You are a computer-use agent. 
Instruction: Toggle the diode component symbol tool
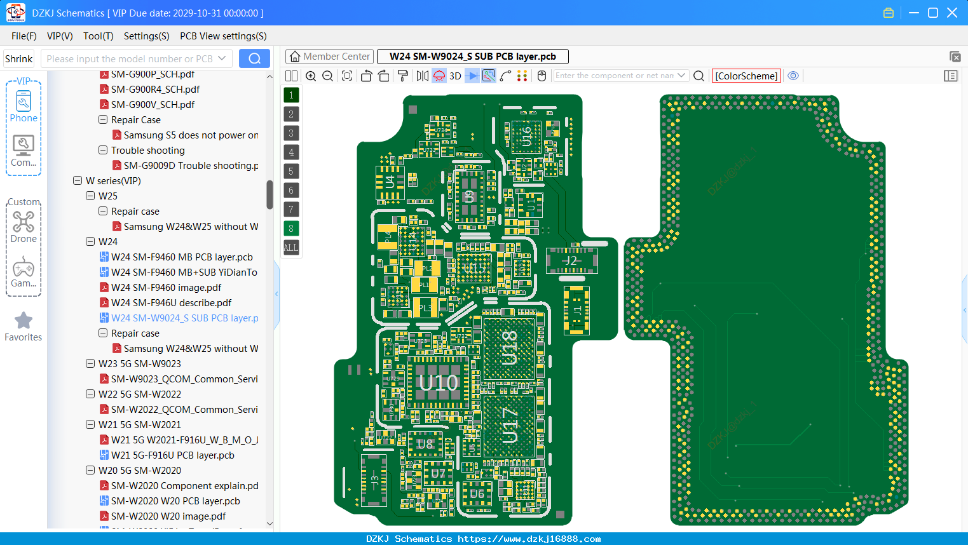coord(472,76)
